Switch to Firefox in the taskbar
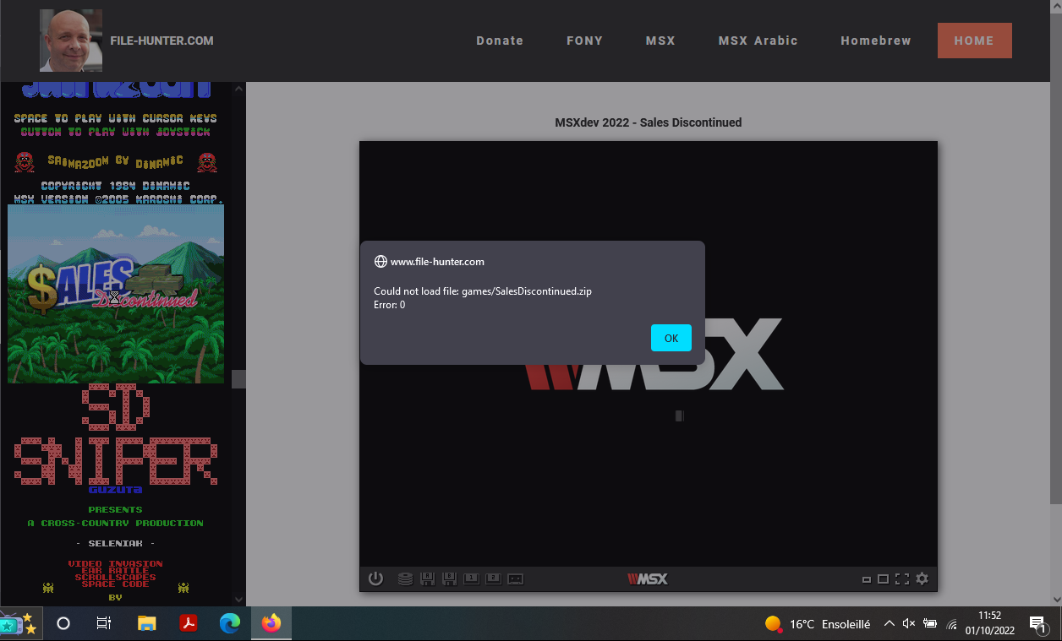This screenshot has width=1062, height=641. pos(271,624)
